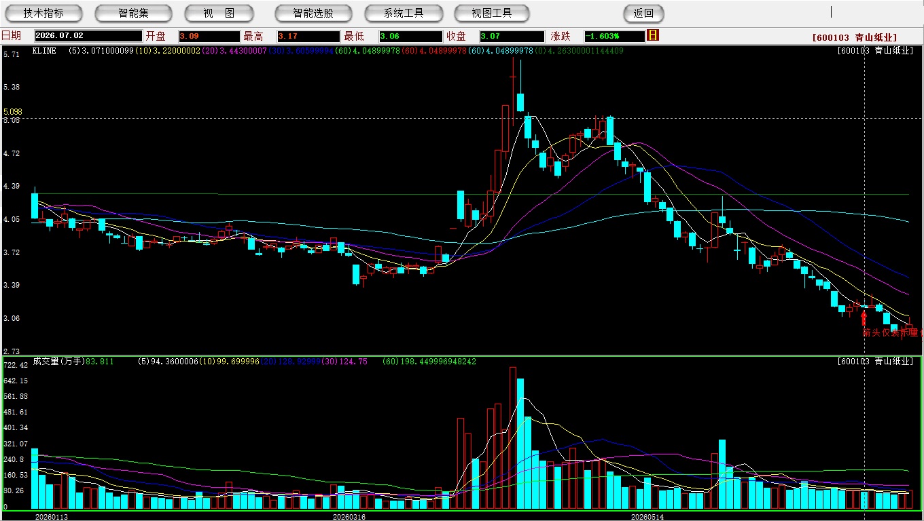Open the 技术指标 menu button
The width and height of the screenshot is (924, 521).
(43, 13)
